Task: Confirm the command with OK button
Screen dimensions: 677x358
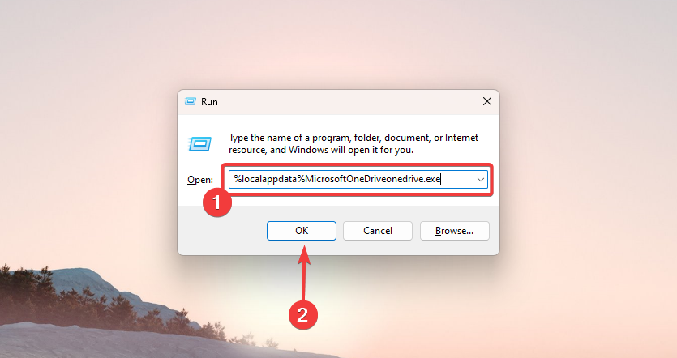Action: [302, 231]
